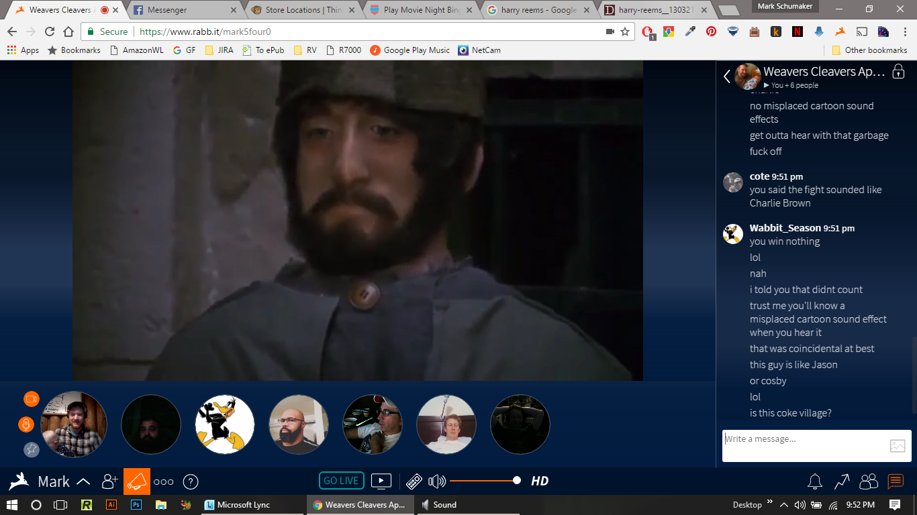Viewport: 917px width, 515px height.
Task: Click the eyedropper color picker extension
Action: click(690, 32)
